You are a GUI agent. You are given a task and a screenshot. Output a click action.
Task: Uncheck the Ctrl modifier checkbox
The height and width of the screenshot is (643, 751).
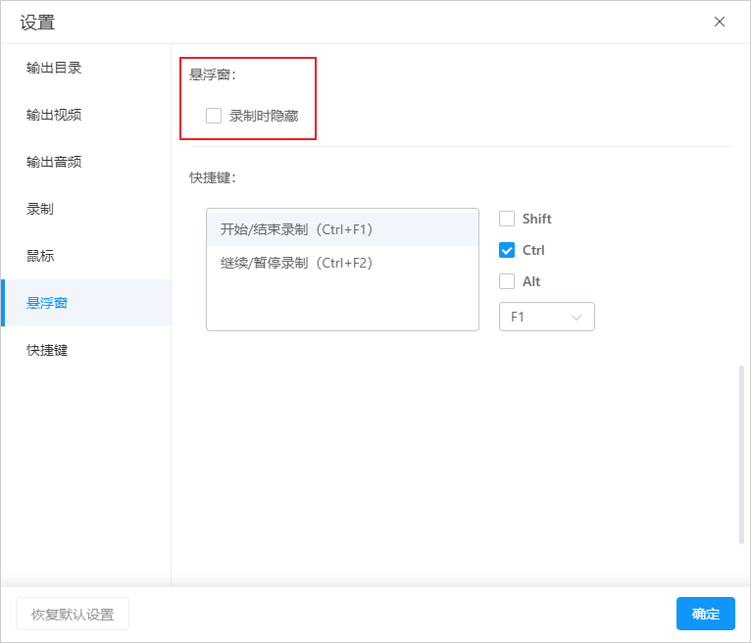click(507, 250)
